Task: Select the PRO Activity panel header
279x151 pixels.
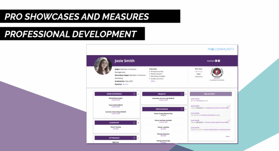Action: click(211, 94)
